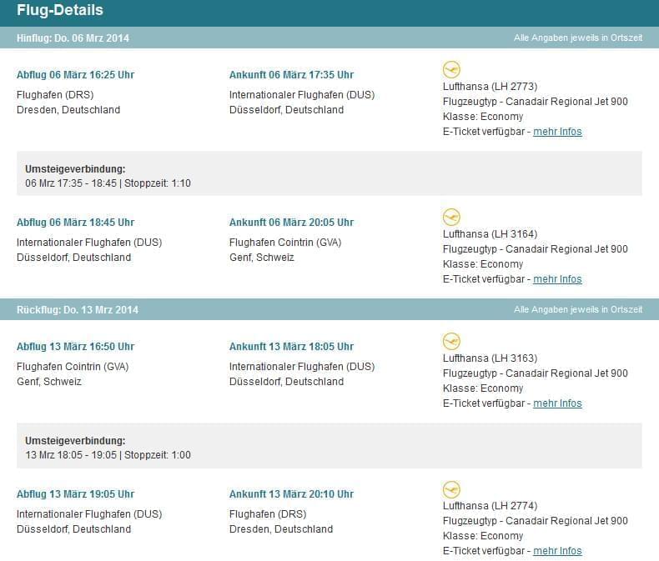This screenshot has width=659, height=561.
Task: Click the Lufthansa logo for flight LH 2773
Action: pyautogui.click(x=451, y=70)
